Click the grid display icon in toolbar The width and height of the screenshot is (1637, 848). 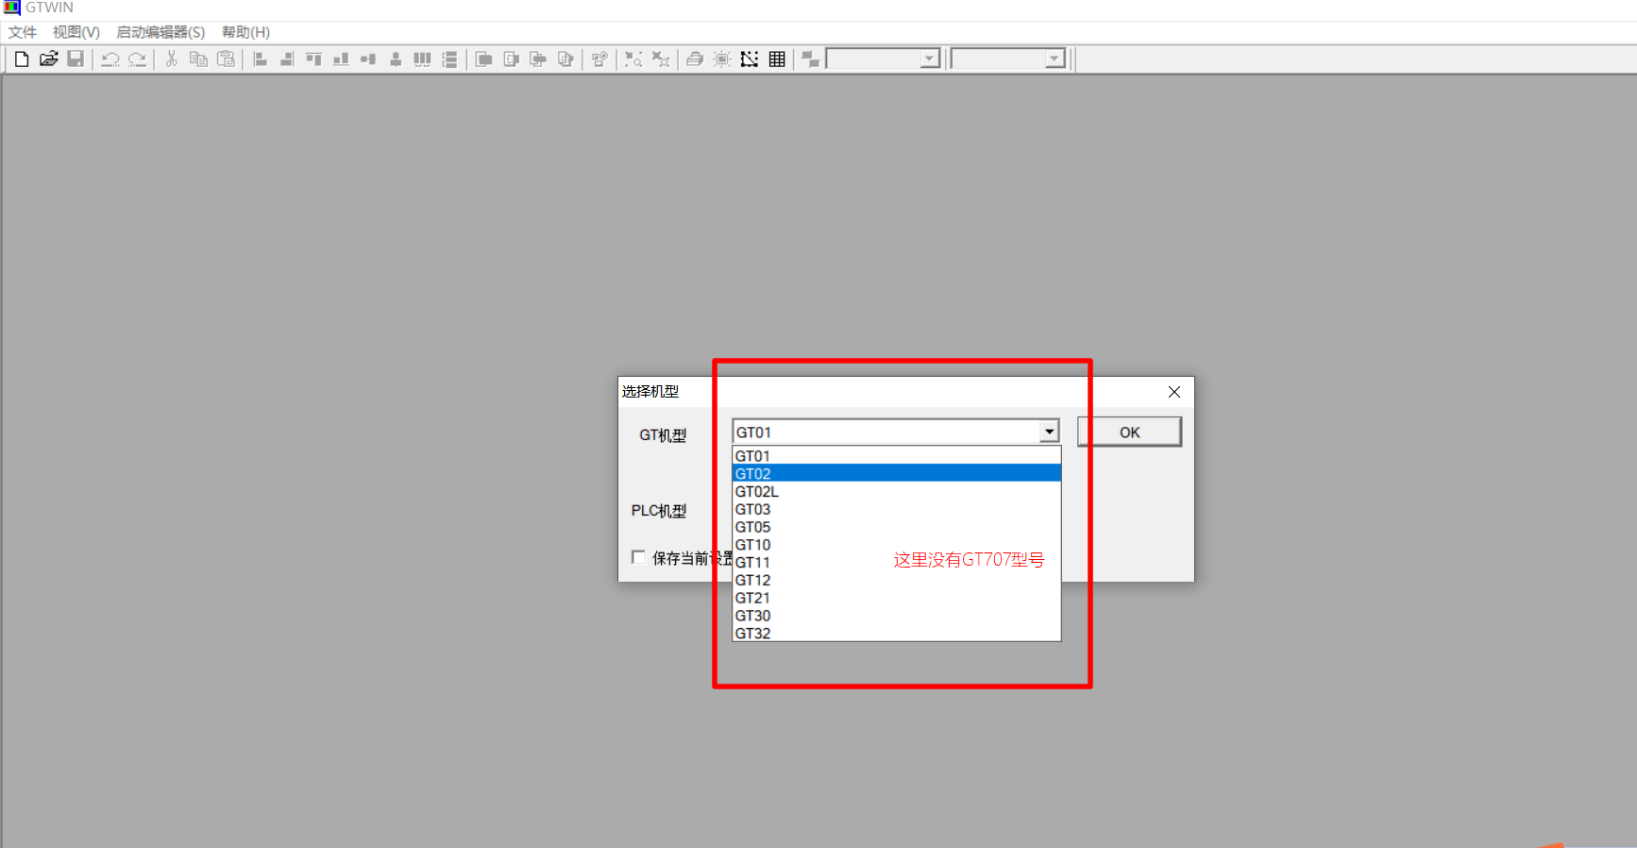tap(777, 59)
